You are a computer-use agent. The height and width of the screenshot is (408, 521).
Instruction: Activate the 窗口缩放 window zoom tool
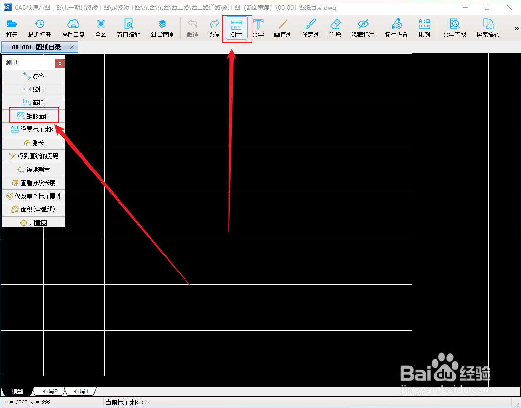pos(129,28)
